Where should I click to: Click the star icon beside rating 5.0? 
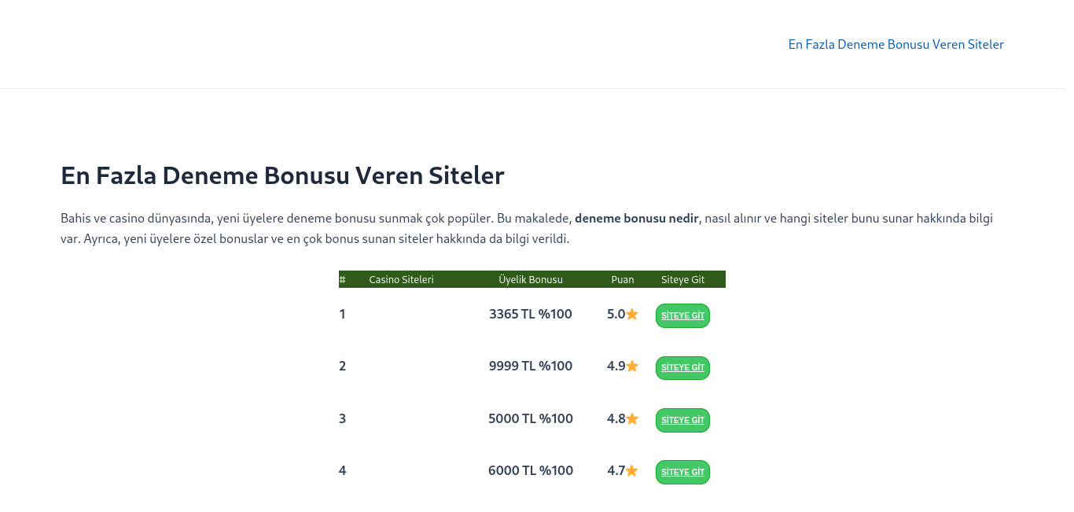click(x=632, y=315)
